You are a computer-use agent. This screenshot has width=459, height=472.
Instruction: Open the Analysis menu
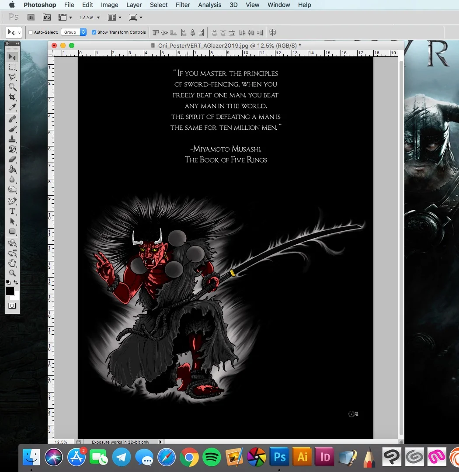coord(210,5)
